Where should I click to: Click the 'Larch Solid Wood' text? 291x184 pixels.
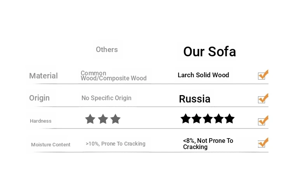203,75
